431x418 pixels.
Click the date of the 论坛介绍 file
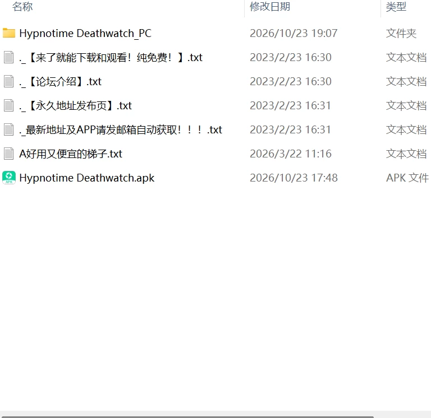pyautogui.click(x=291, y=81)
